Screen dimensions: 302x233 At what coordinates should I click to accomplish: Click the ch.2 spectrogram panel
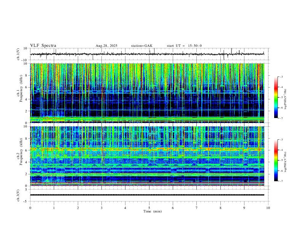(x=147, y=156)
